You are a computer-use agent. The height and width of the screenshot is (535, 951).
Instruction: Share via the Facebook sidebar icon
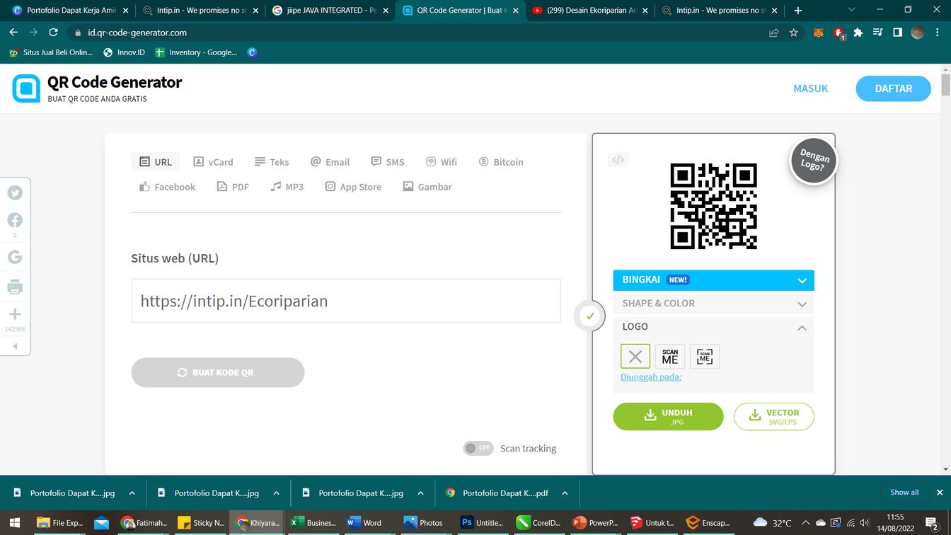15,220
